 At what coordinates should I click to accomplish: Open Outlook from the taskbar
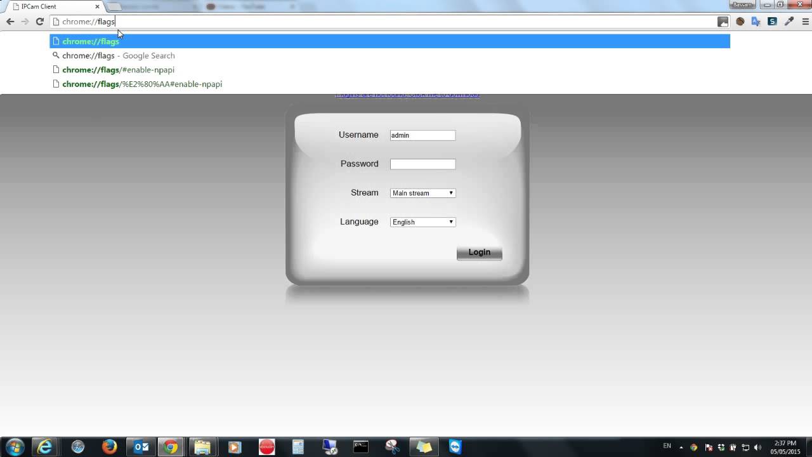141,447
